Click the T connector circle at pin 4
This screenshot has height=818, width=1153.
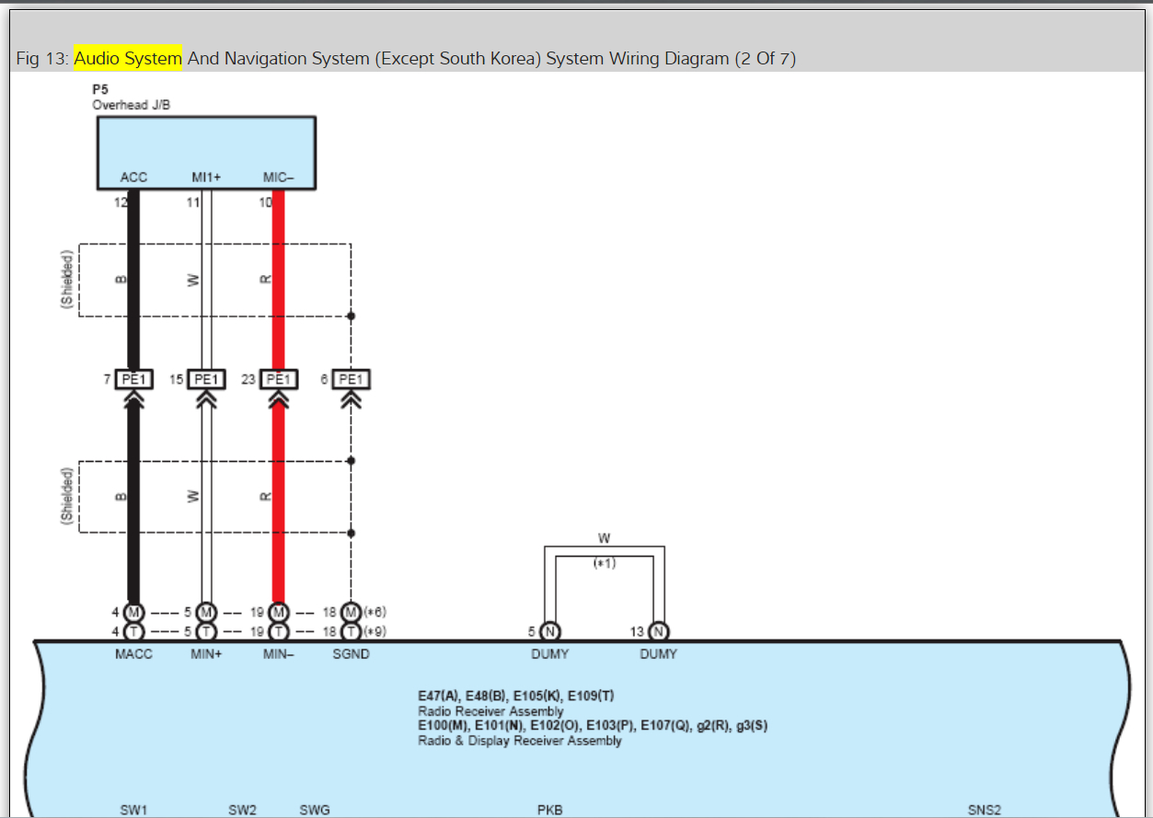[x=133, y=631]
